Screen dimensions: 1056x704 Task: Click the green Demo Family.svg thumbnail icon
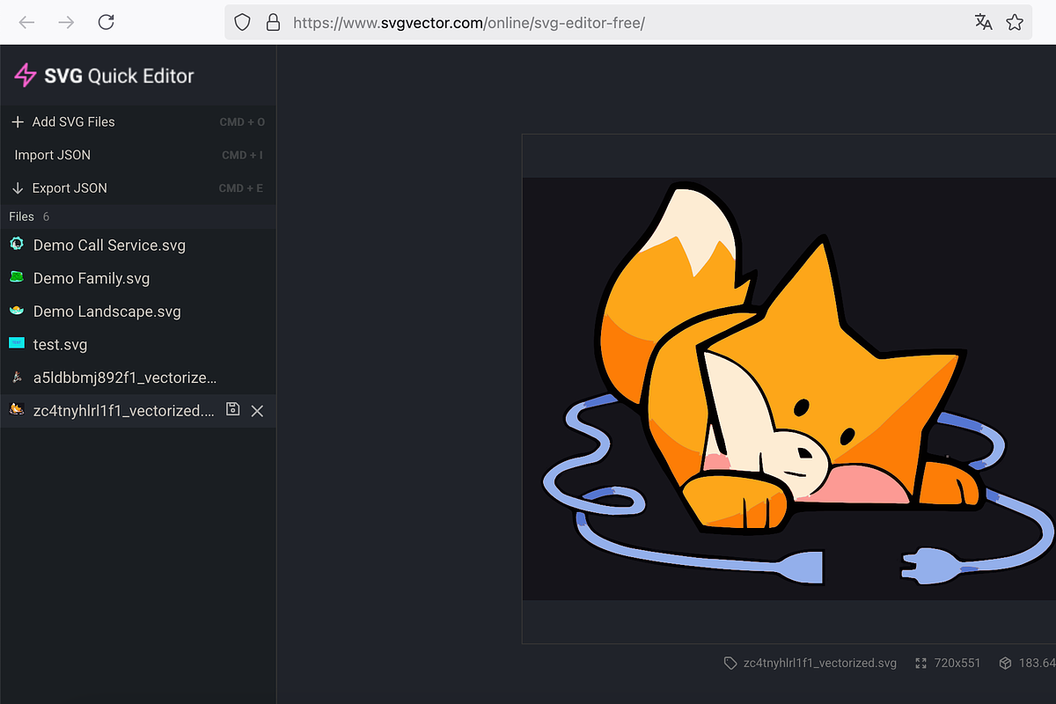pyautogui.click(x=16, y=277)
